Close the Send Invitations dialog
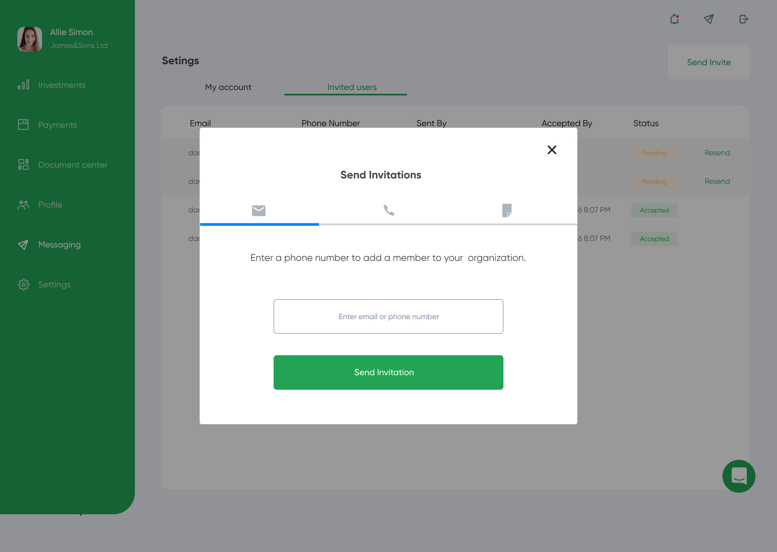The image size is (777, 552). coord(551,150)
